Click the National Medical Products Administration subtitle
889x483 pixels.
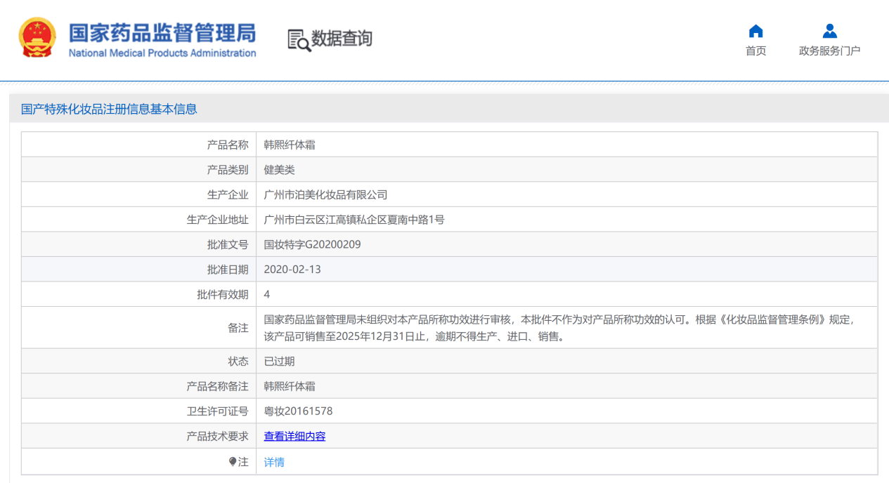pos(162,53)
